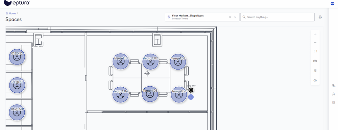Select the Temp 1.01 desk marker
338x130 pixels.
[121, 61]
